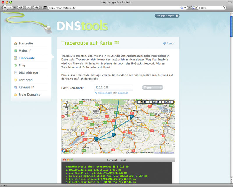This screenshot has height=187, width=233.
Task: Go forward with the browser forward arrow
Action: tap(10, 8)
